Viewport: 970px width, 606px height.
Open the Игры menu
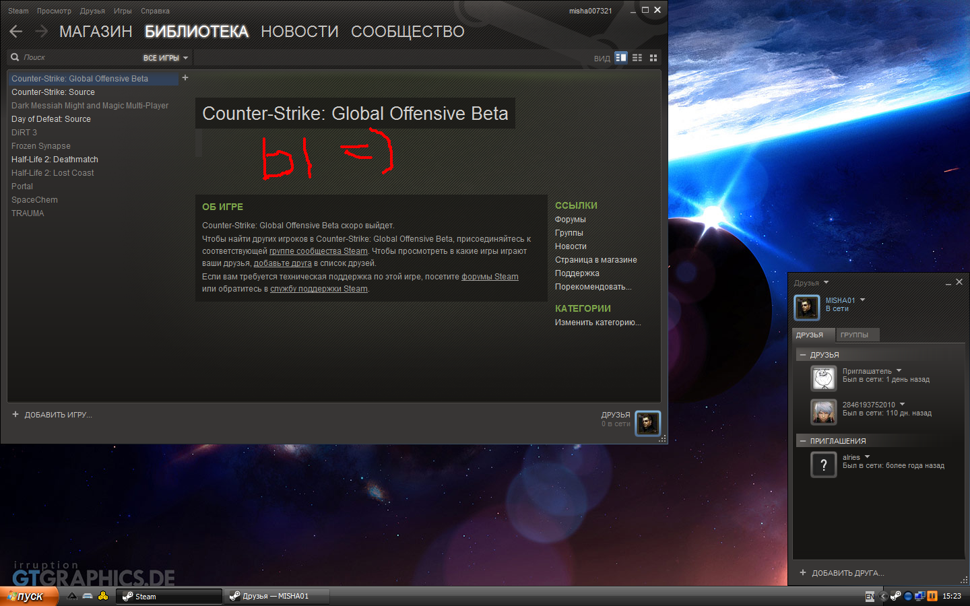coord(123,11)
